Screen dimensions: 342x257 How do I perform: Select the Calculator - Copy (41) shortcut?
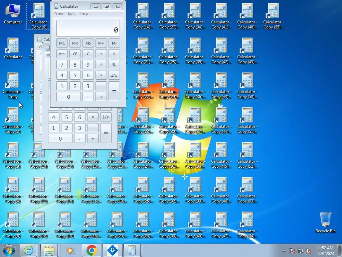click(x=221, y=16)
